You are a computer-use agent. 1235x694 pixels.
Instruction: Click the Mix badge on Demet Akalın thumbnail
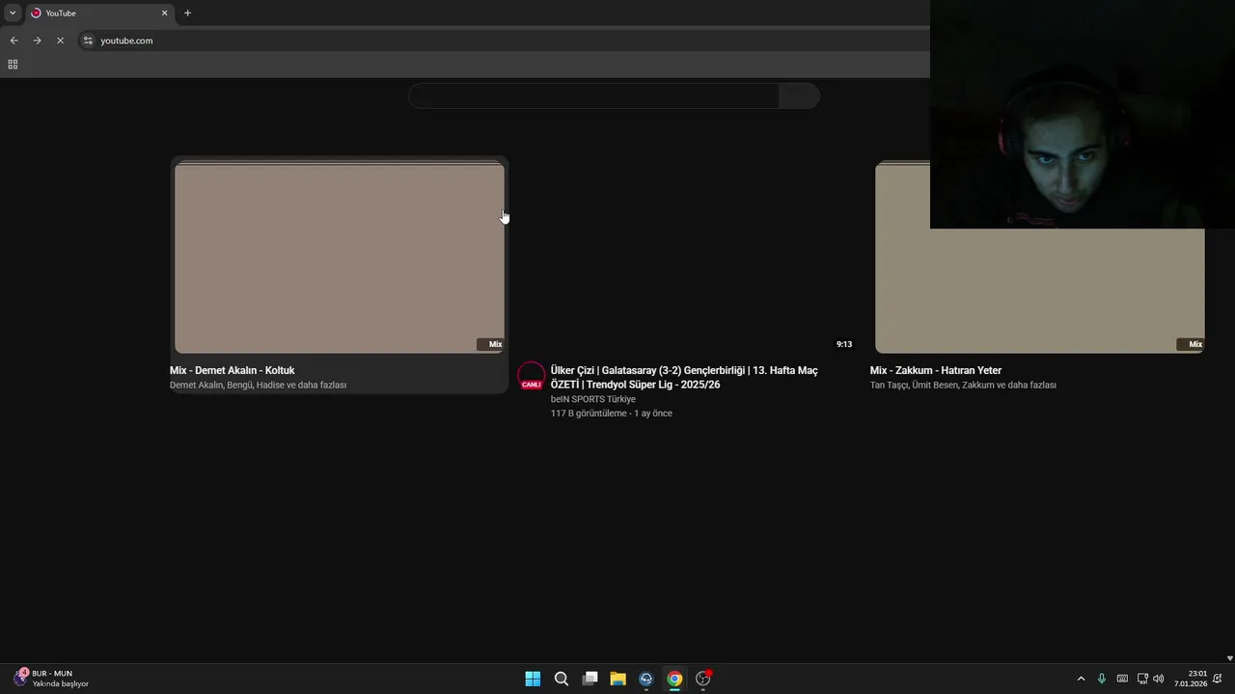(x=491, y=344)
